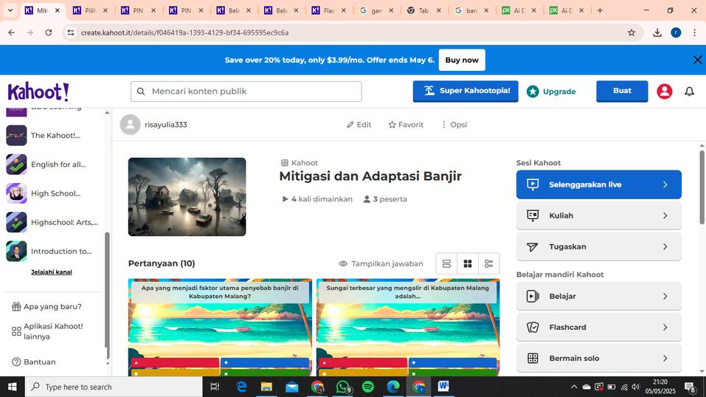Open Super Kahootopia!
The image size is (706, 397).
click(x=466, y=91)
